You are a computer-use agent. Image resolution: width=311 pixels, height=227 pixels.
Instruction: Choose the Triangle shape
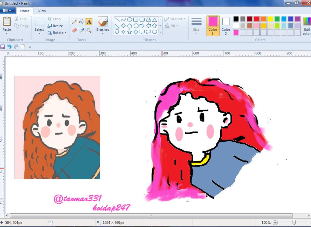[x=155, y=19]
